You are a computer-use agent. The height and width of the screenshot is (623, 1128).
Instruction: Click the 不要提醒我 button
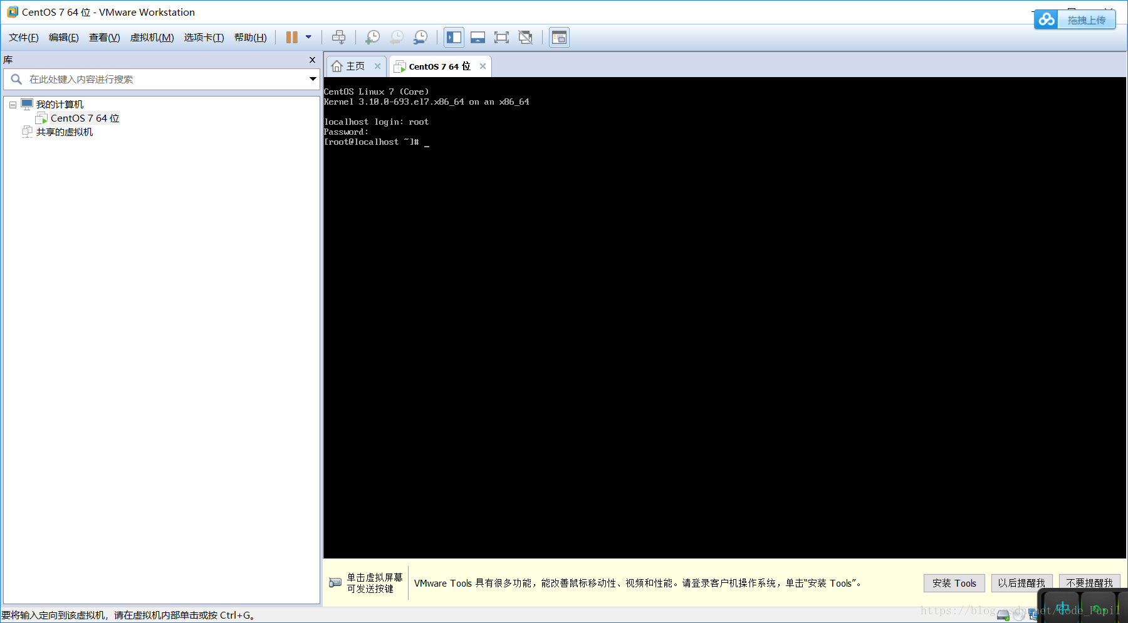1089,583
